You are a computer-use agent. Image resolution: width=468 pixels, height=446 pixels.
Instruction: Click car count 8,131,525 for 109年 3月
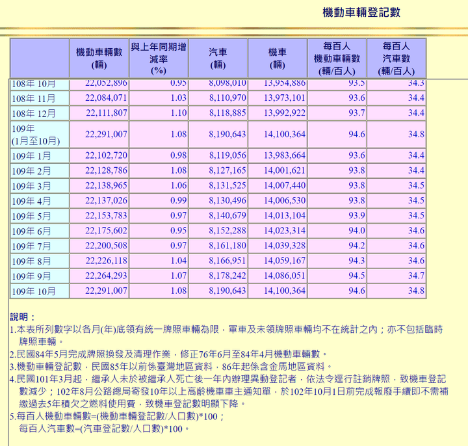[x=227, y=186]
